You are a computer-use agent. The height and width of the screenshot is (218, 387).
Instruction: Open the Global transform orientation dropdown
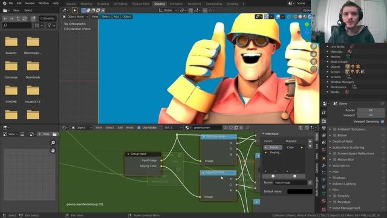[168, 10]
